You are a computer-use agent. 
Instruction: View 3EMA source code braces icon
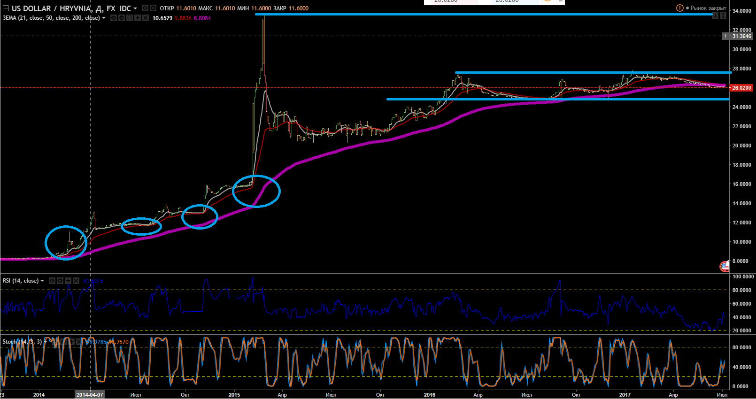coord(130,18)
